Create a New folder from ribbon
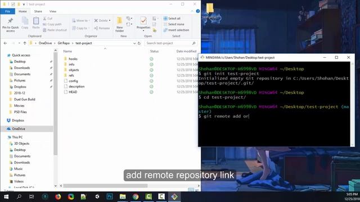Viewport: 360px width, 202px height. tap(120, 25)
